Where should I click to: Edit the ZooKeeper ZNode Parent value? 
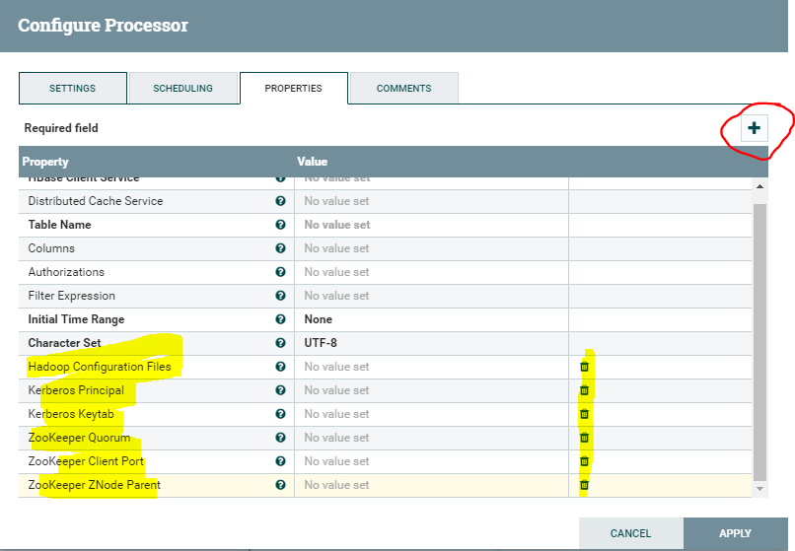coord(431,485)
